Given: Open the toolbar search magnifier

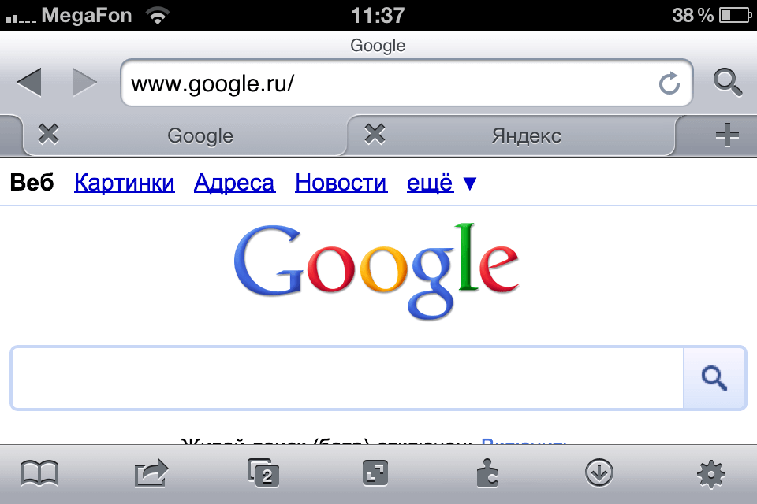Looking at the screenshot, I should click(x=728, y=83).
